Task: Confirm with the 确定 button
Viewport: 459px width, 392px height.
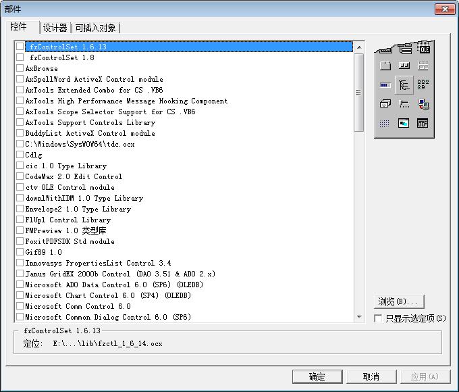Action: tap(317, 376)
